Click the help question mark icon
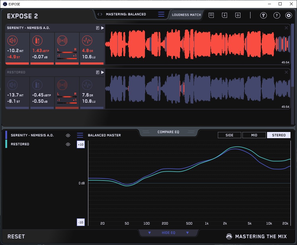Screen dimensions: 297x245 click(277, 15)
